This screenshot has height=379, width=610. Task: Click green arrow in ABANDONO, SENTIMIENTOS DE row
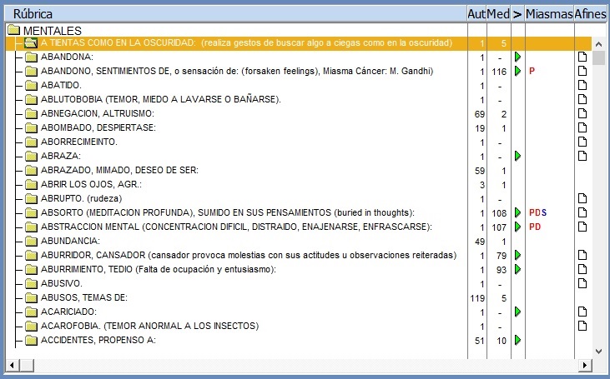click(517, 71)
